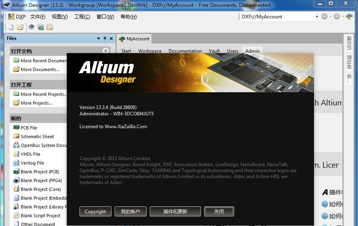
Task: Create a Blank Script Project
Action: pyautogui.click(x=37, y=216)
